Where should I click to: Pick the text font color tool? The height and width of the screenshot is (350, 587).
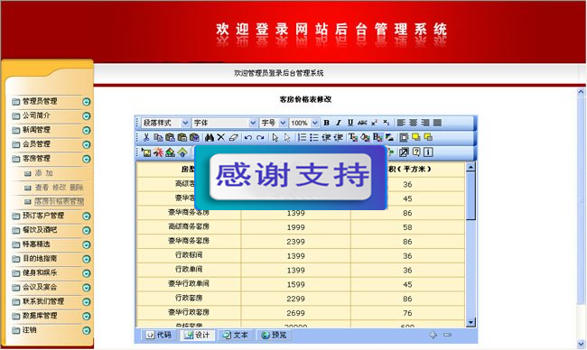click(353, 137)
